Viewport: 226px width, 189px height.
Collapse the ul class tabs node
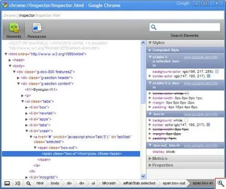[22, 102]
